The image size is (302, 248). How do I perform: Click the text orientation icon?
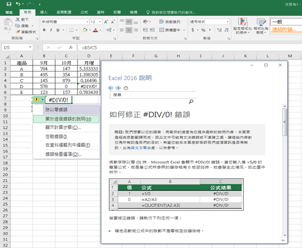pyautogui.click(x=146, y=22)
